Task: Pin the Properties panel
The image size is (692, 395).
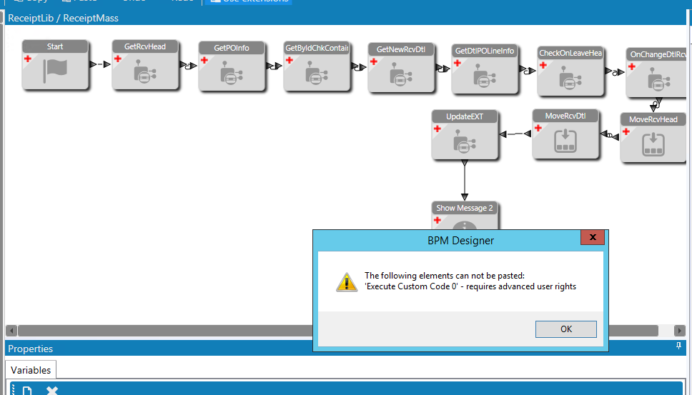Action: (678, 346)
